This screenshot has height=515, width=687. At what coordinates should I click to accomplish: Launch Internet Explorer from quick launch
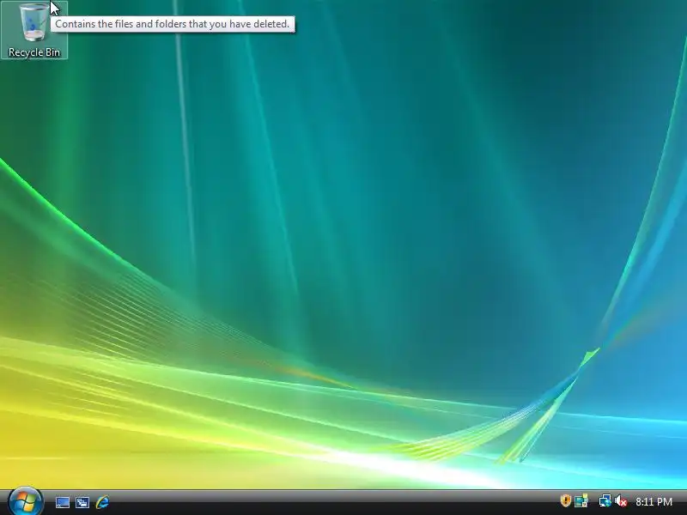102,502
